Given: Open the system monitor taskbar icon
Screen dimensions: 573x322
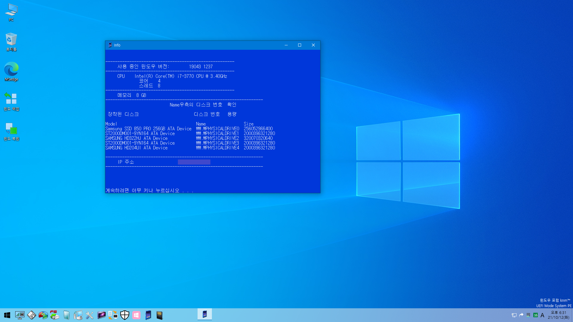Looking at the screenshot, I should coord(20,315).
